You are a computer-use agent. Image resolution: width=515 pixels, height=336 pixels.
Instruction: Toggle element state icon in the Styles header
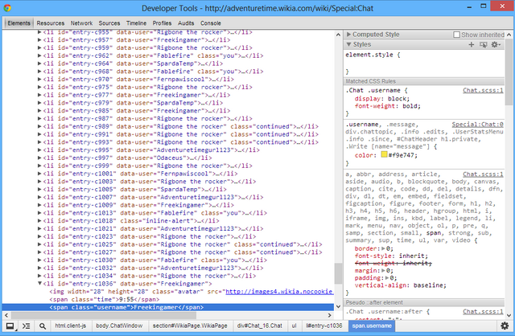(483, 44)
